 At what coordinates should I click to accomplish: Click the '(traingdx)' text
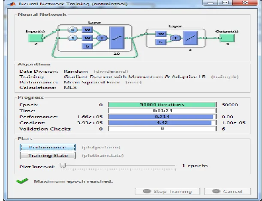225,77
